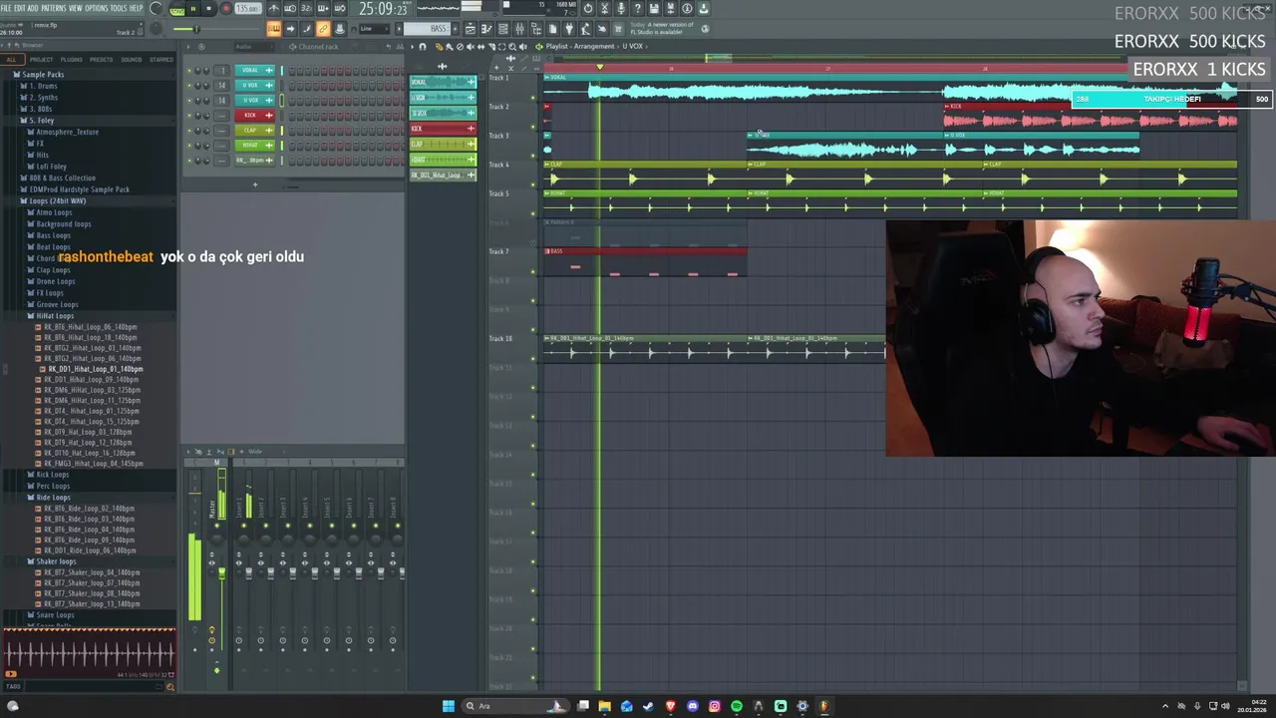Open the TOOLS menu

coord(118,8)
